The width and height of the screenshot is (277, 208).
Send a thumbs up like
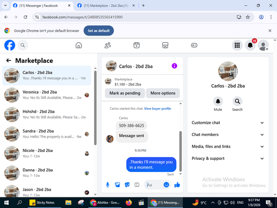coord(177,185)
